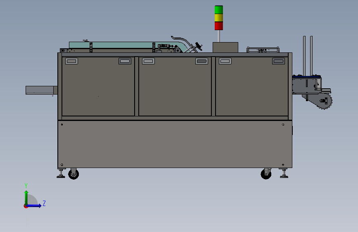This screenshot has height=232, width=358.
Task: Pick the left vertical guide rod on right side
Action: (x=304, y=55)
